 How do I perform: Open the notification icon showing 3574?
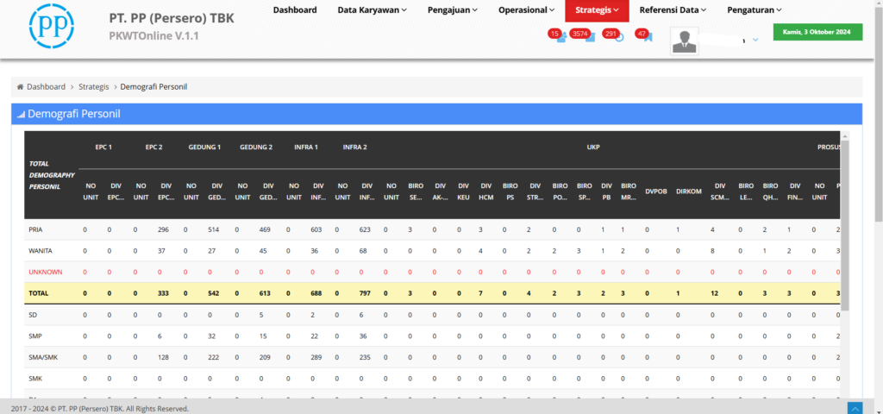590,37
